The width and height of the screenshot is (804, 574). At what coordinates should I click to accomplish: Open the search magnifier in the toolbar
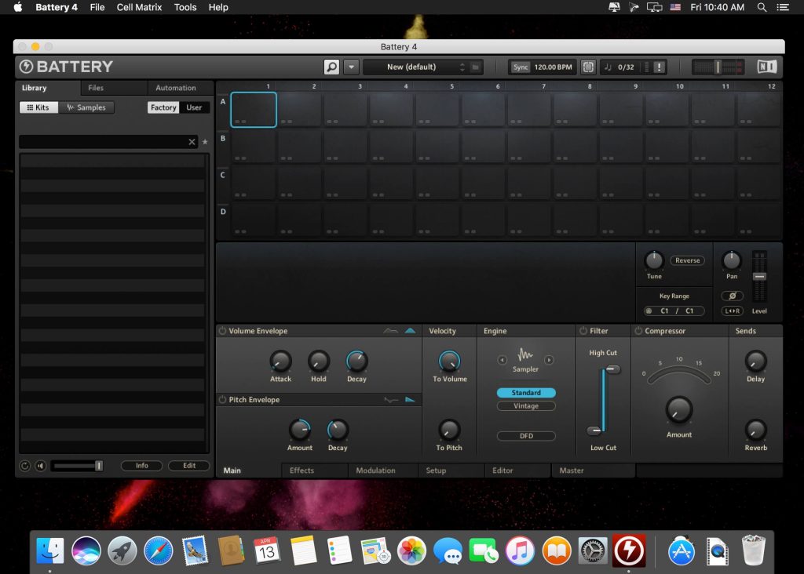(x=334, y=67)
